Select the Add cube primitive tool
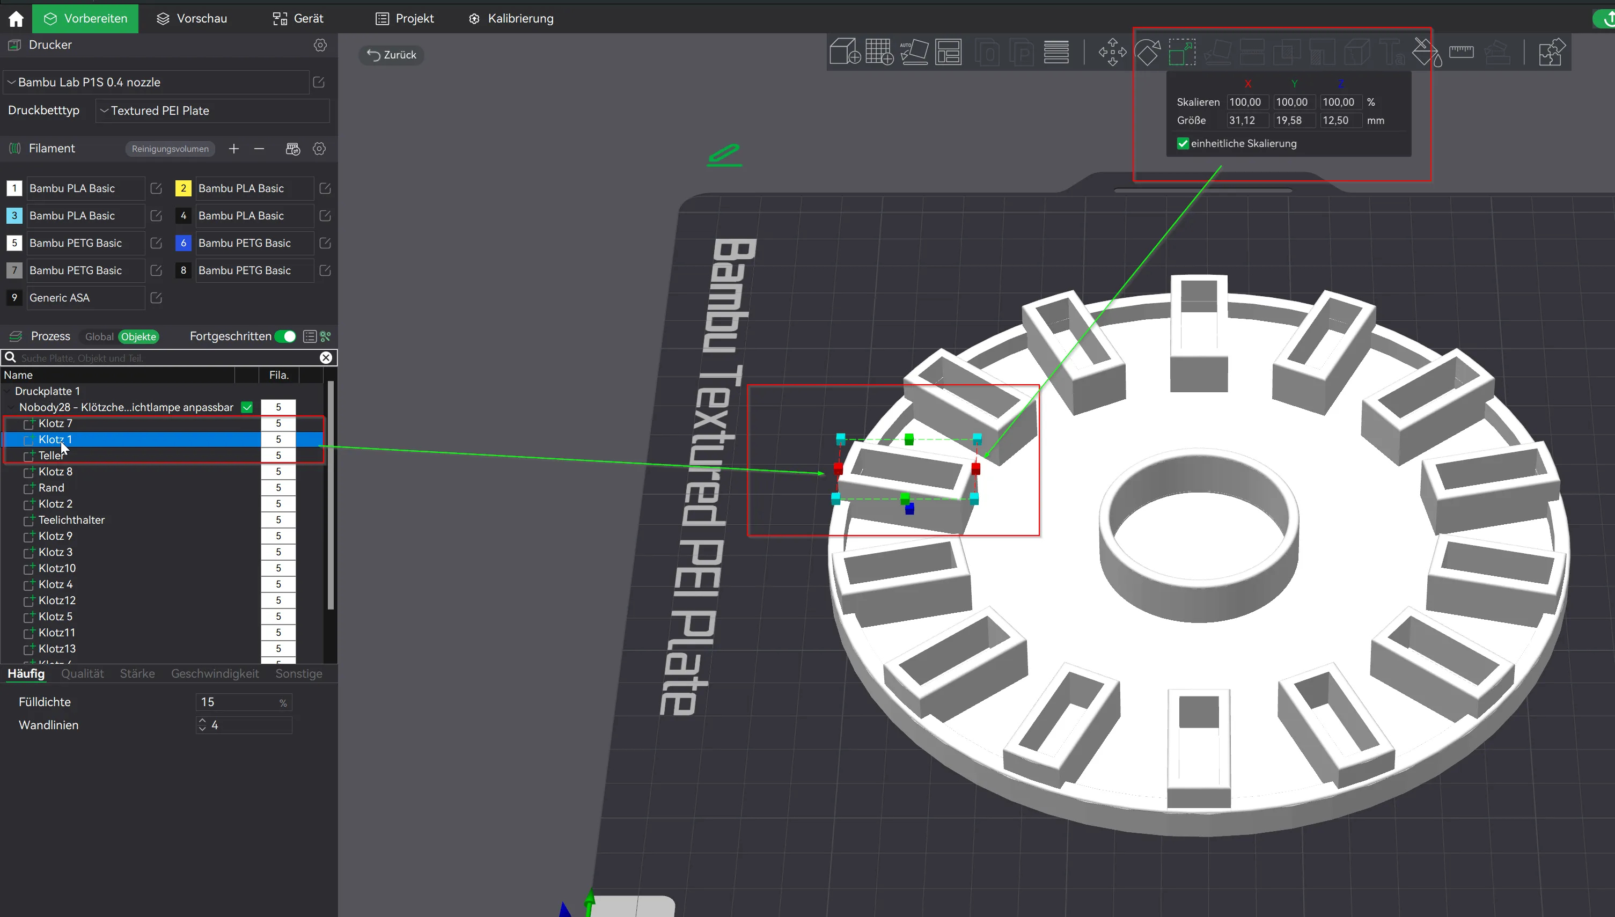 [845, 52]
